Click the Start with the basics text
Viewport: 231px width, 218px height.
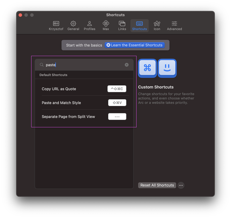[84, 45]
